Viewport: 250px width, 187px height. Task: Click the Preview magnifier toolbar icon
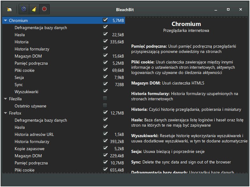24,9
